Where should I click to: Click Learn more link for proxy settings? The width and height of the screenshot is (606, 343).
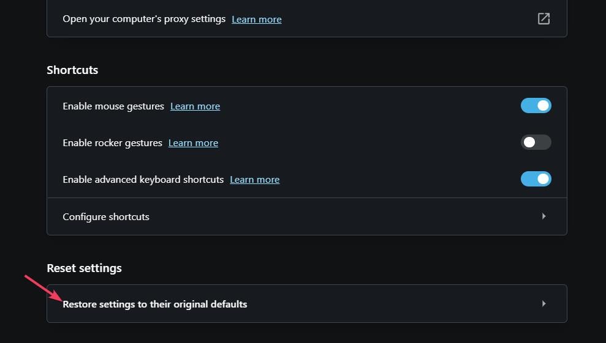257,20
